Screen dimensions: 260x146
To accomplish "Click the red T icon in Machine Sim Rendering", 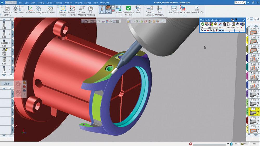I will 217,30.
